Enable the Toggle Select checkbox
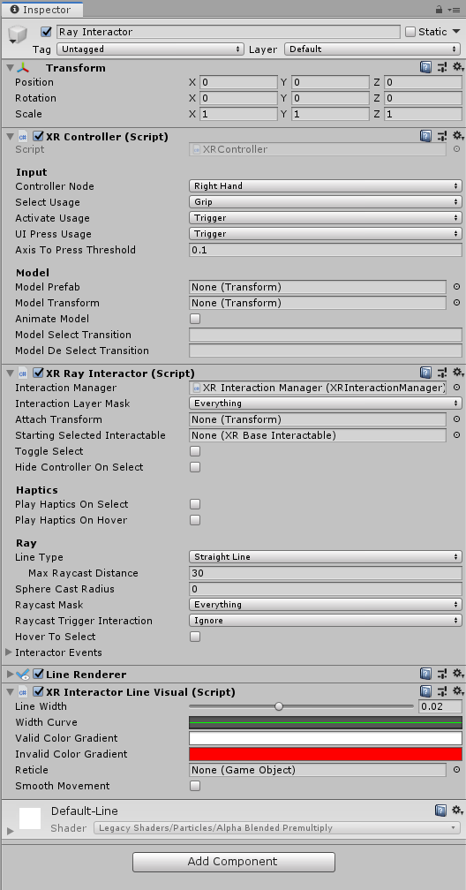Screen dimensions: 466x890 pos(195,451)
